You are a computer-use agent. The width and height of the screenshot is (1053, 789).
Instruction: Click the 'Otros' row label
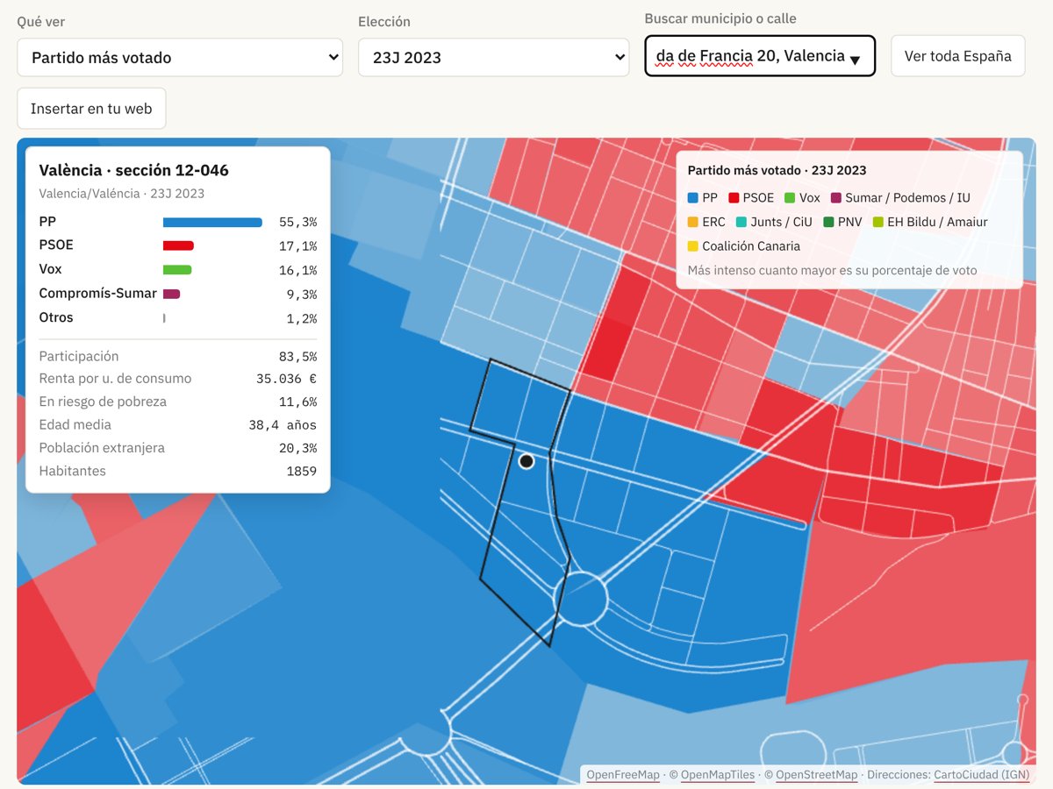tap(56, 317)
